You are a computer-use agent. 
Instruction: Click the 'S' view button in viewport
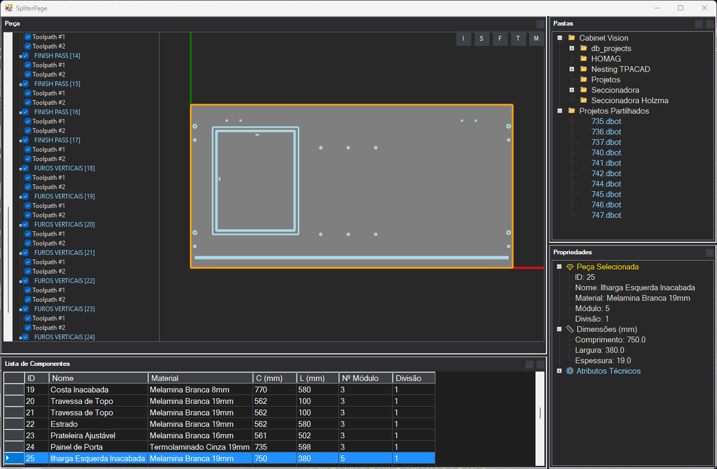click(481, 39)
